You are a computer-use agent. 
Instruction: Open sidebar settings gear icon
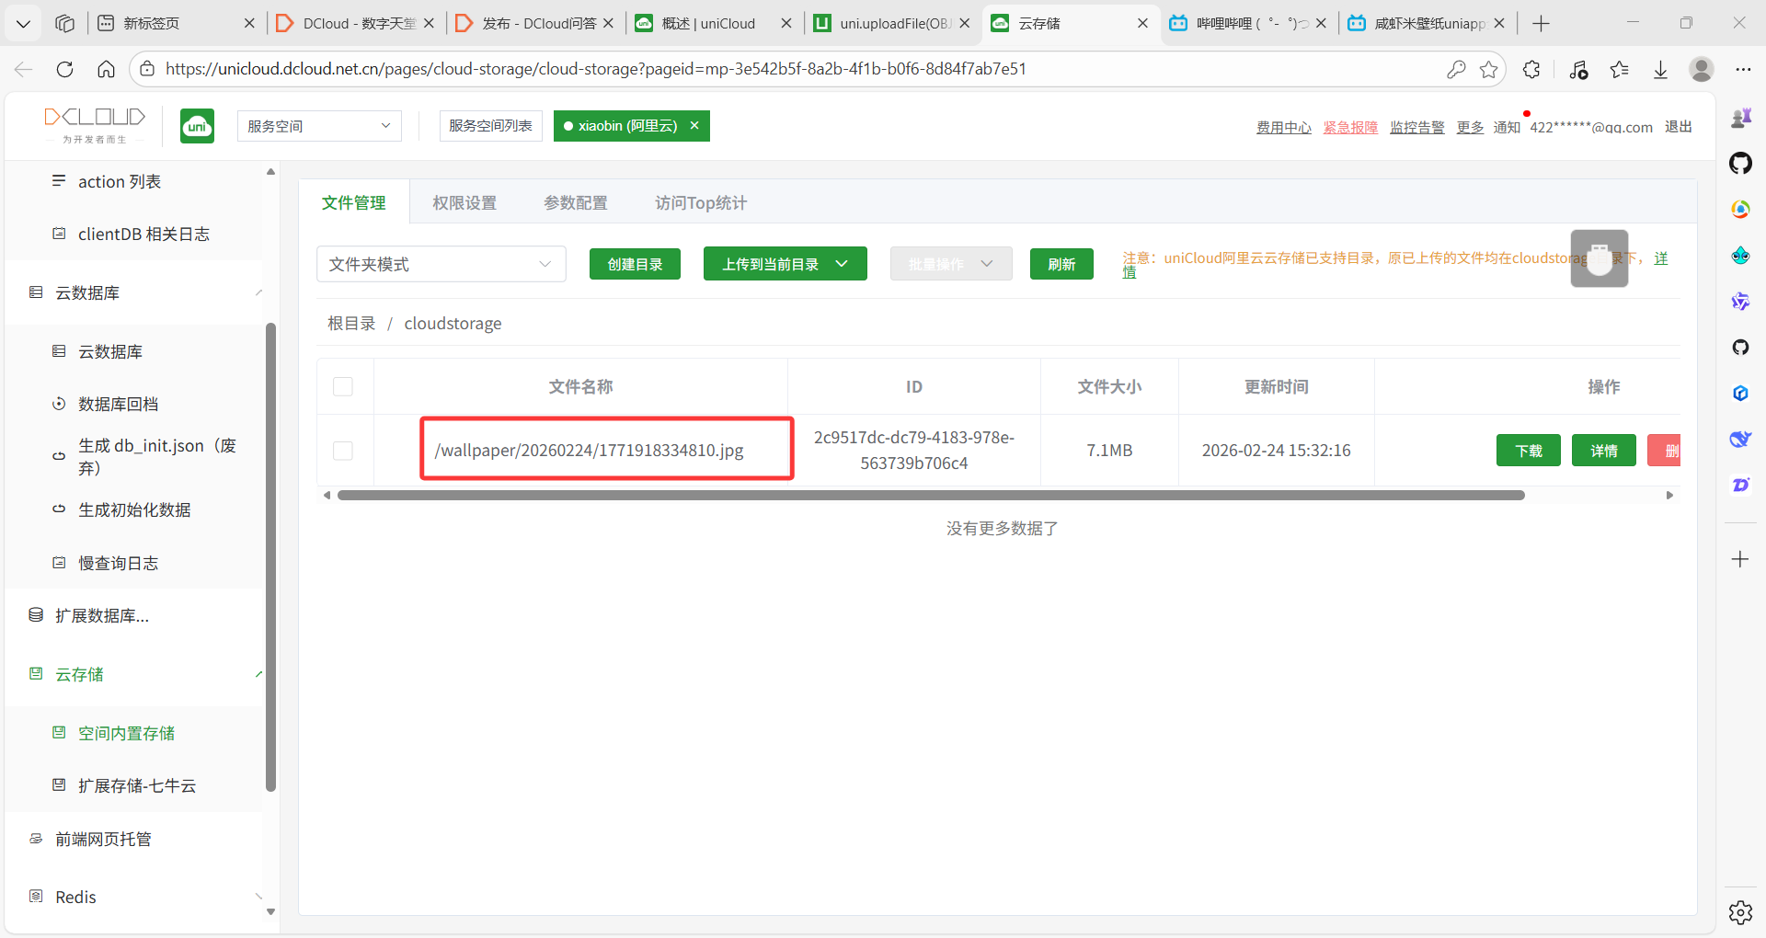1739,912
